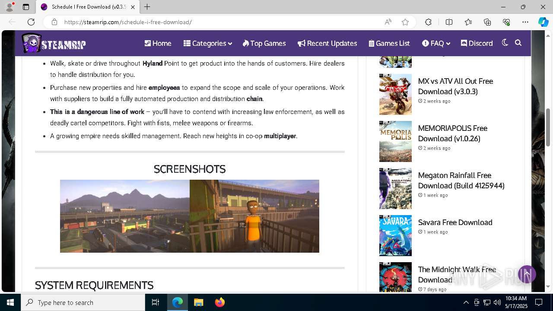The width and height of the screenshot is (553, 311).
Task: Refresh the page
Action: click(31, 22)
